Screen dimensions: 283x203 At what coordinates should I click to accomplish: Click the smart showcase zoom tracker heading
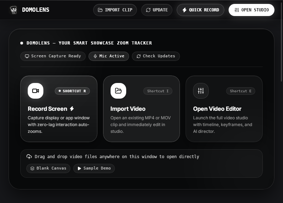tap(89, 43)
